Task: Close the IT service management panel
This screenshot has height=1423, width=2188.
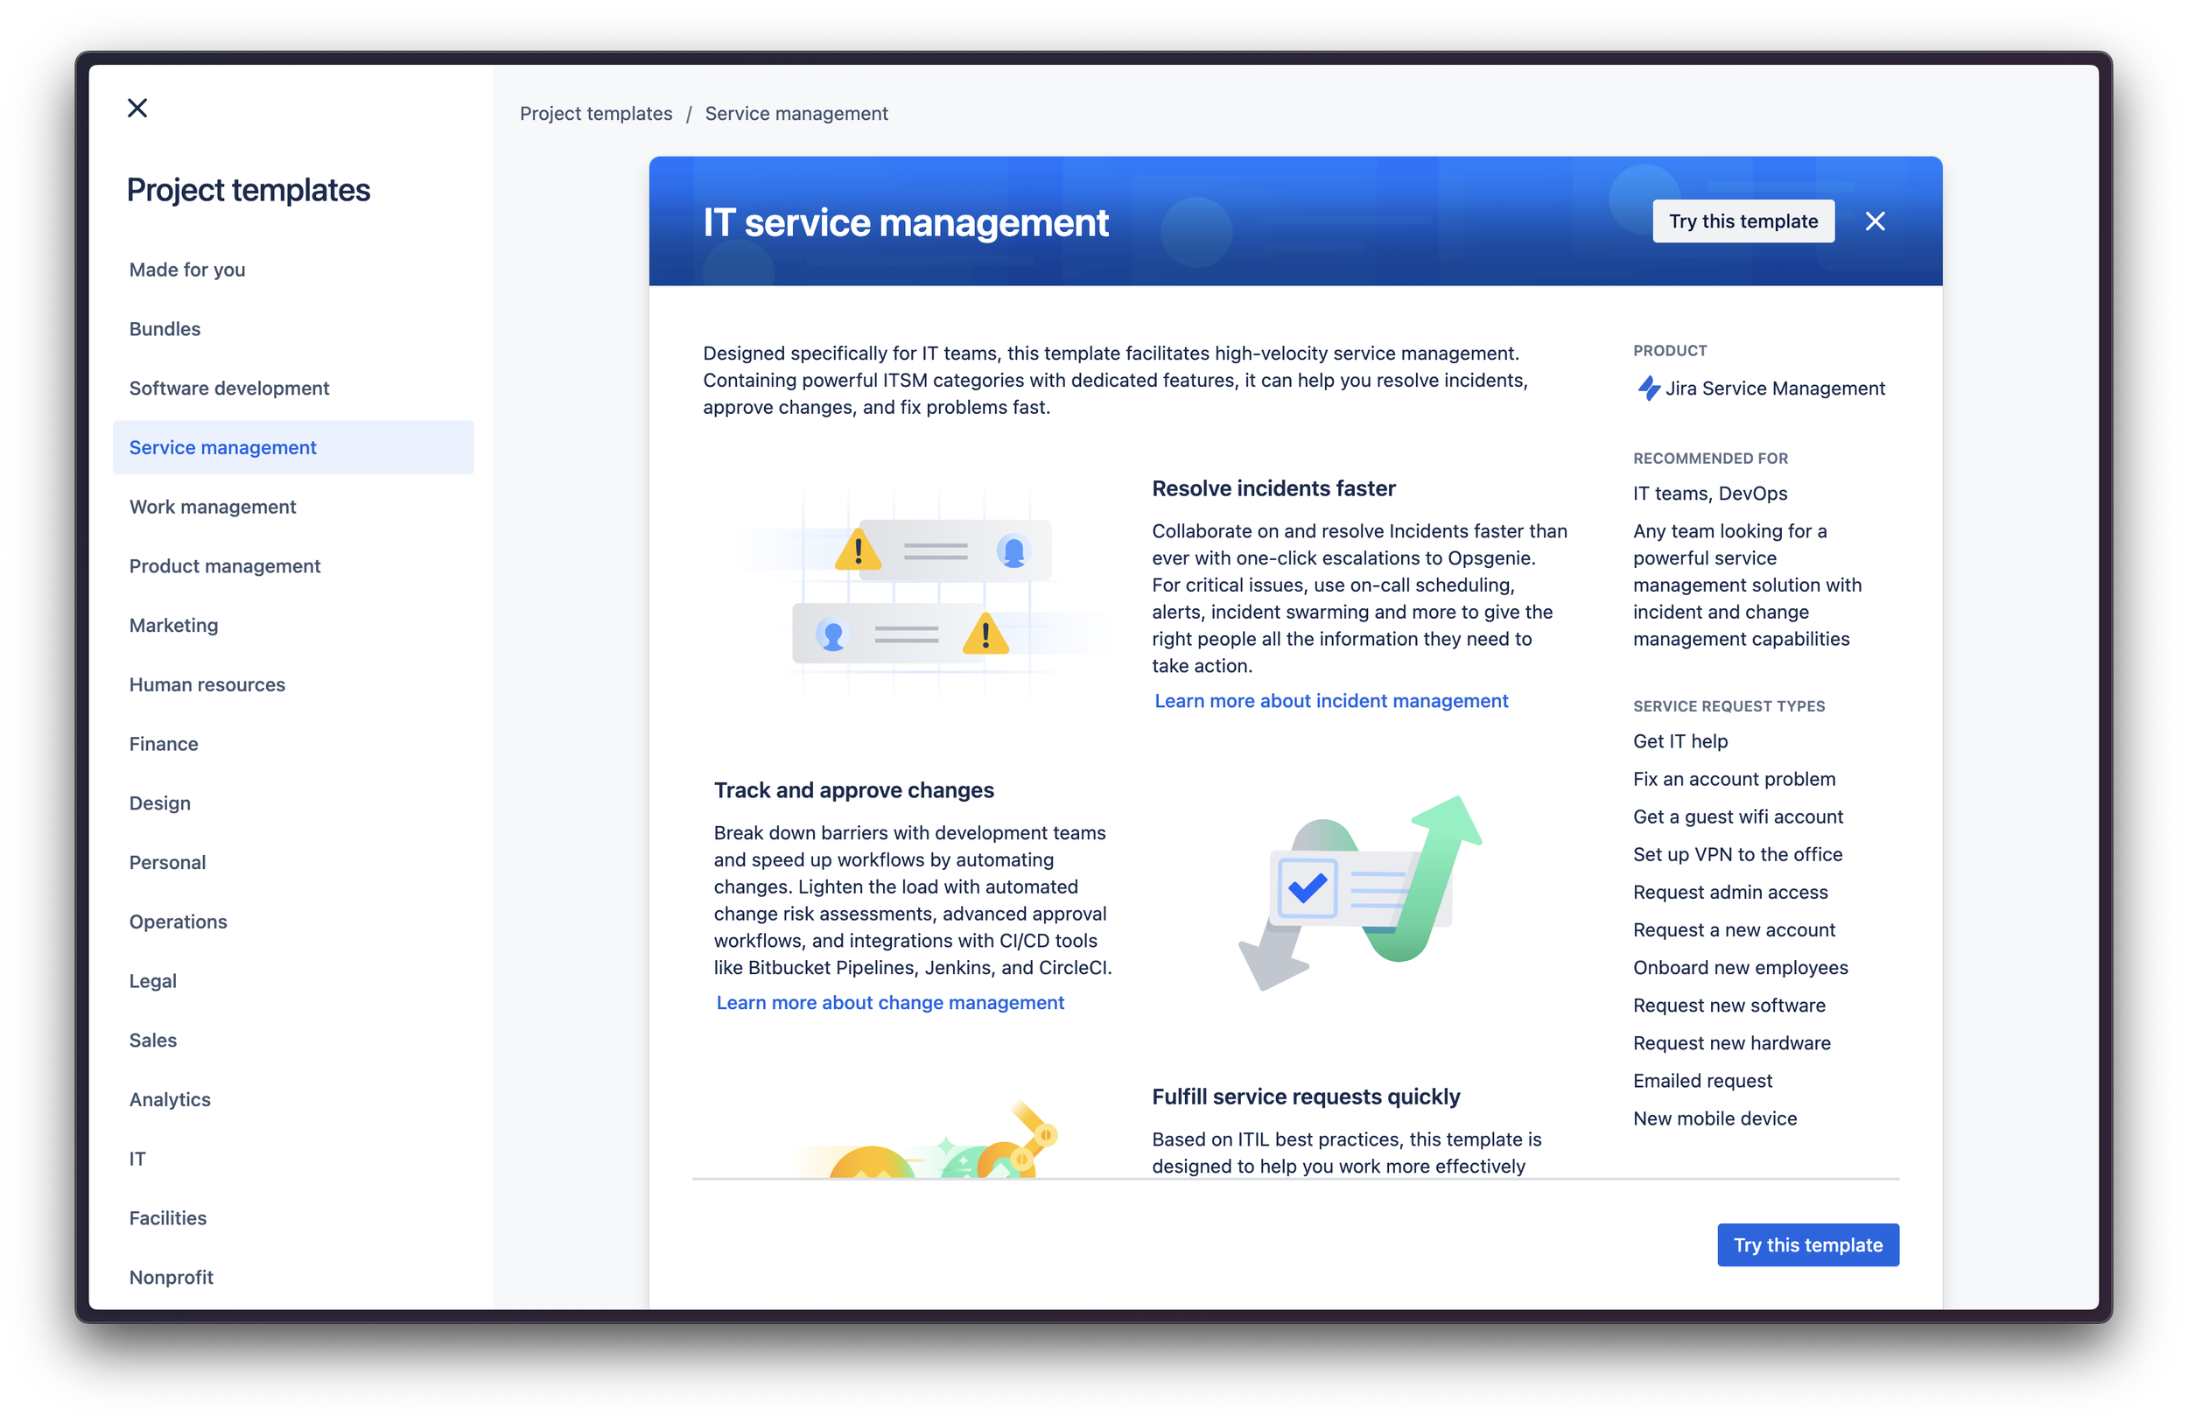Action: click(1875, 221)
